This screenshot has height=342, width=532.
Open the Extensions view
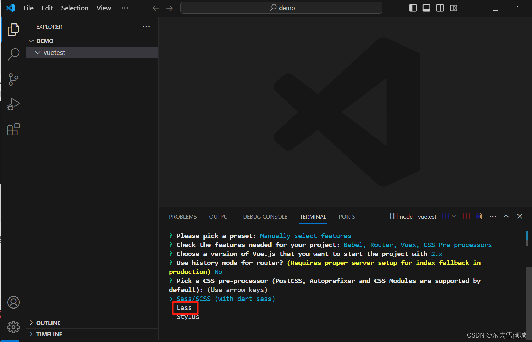(13, 129)
